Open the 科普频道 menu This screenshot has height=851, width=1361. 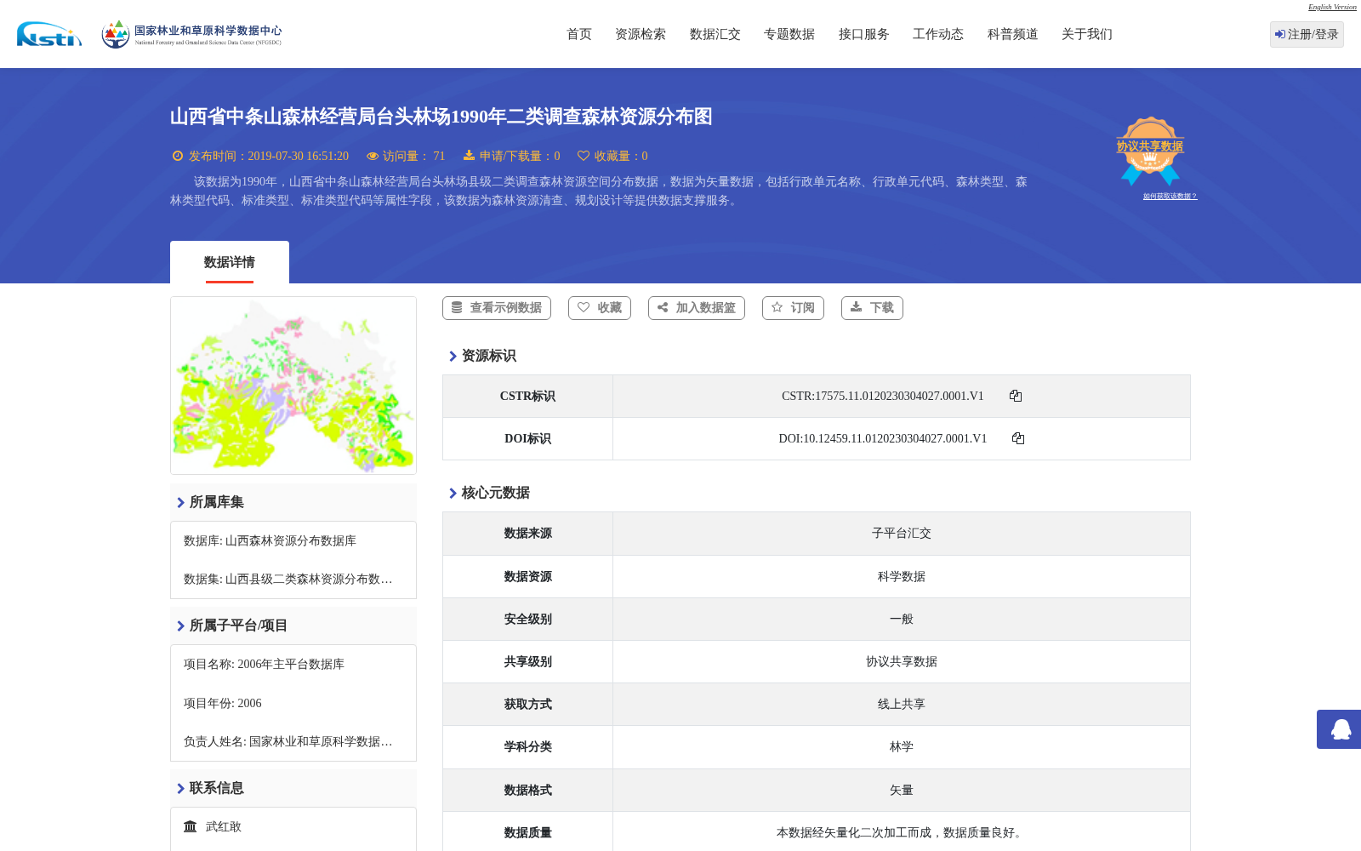(1013, 34)
